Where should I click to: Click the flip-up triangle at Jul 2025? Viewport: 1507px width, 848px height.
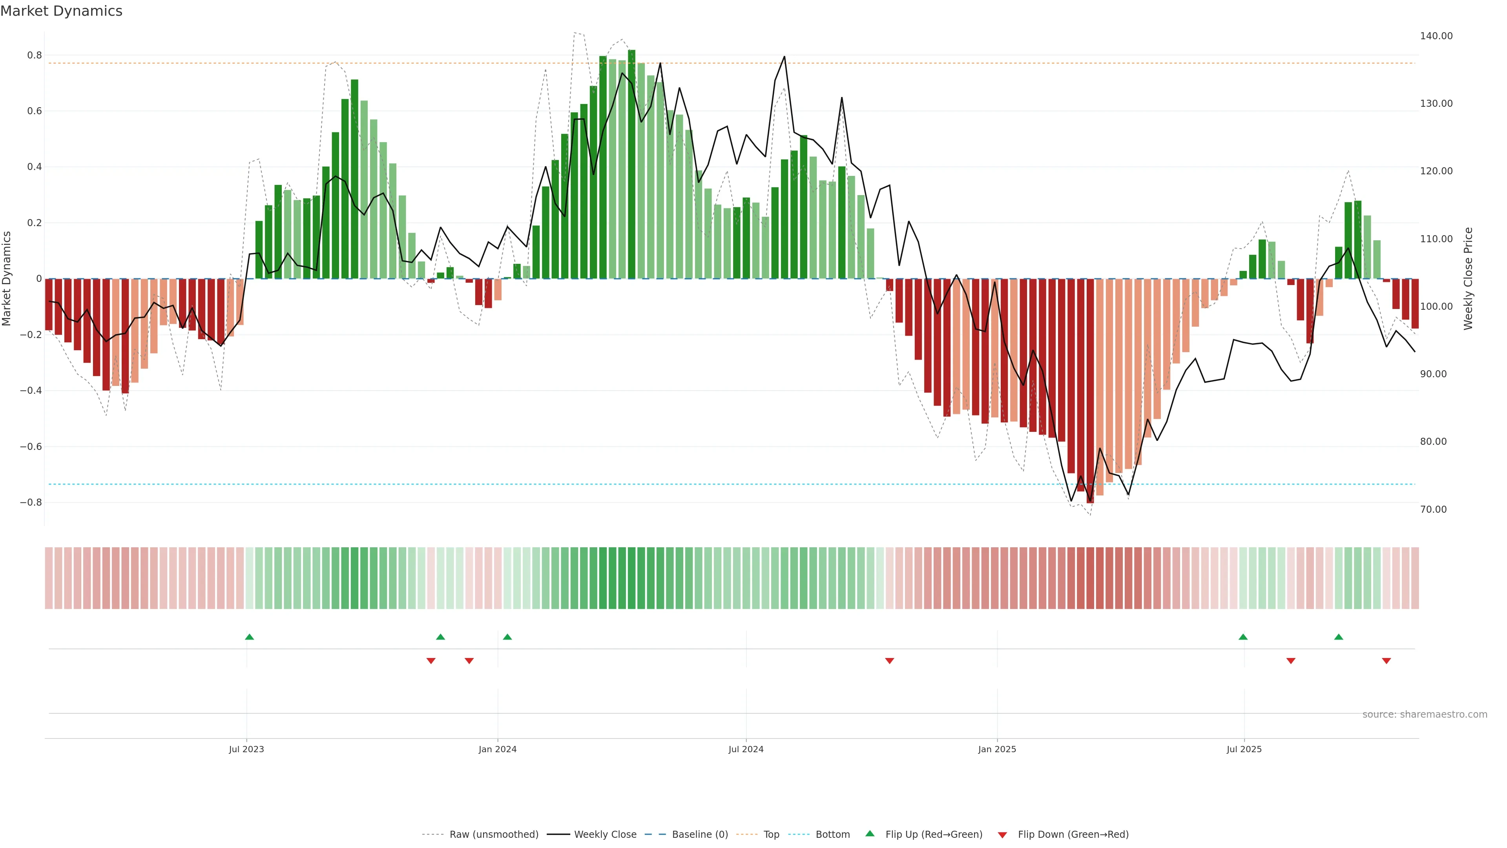[x=1243, y=637]
